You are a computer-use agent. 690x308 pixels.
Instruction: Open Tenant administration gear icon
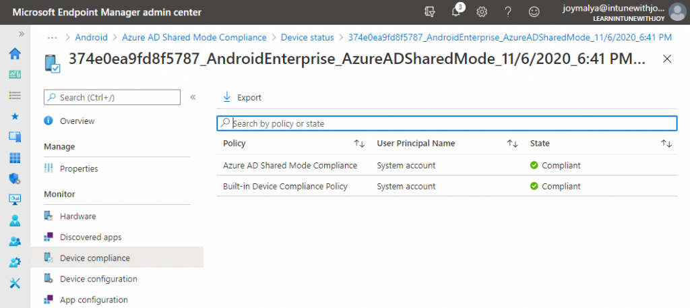coord(15,262)
